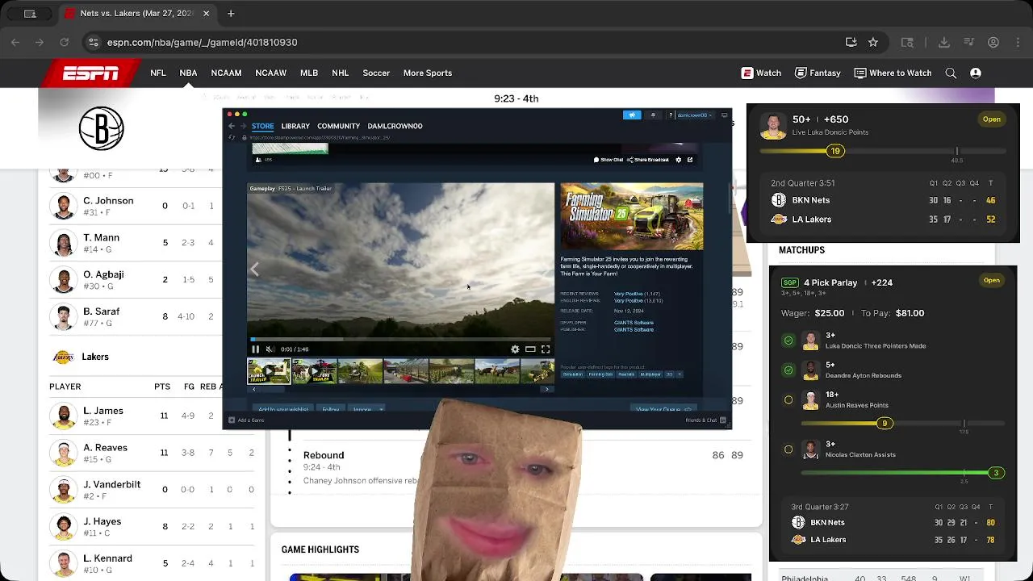Screen dimensions: 1033x581
Task: Click Open badge on 50+ Luka bet
Action: (991, 119)
